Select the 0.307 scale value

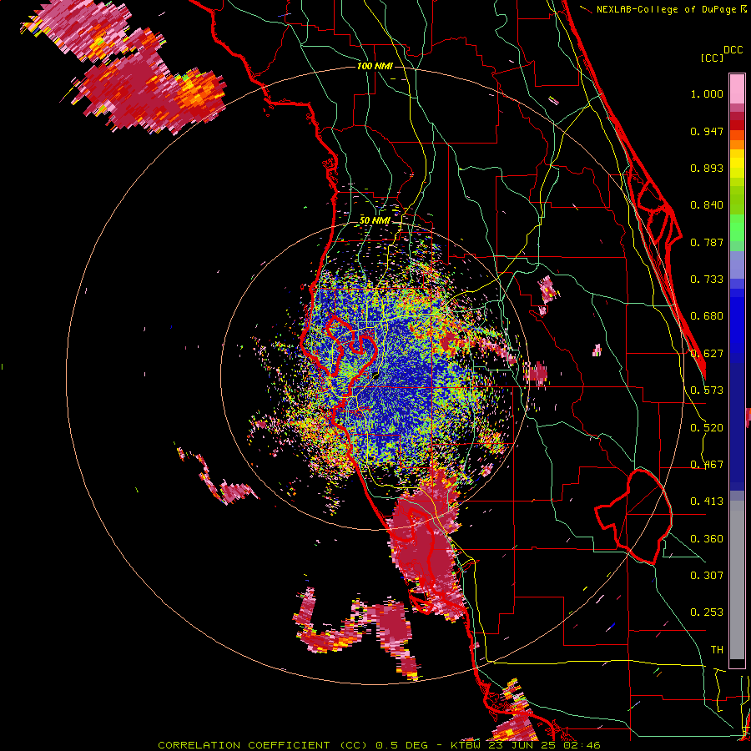point(707,576)
